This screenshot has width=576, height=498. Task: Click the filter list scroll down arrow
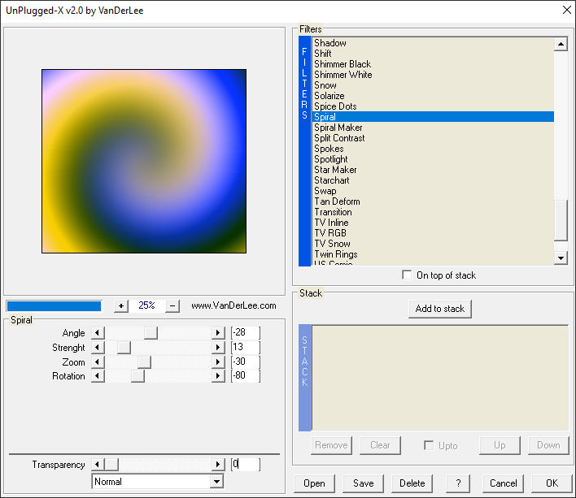(x=561, y=258)
